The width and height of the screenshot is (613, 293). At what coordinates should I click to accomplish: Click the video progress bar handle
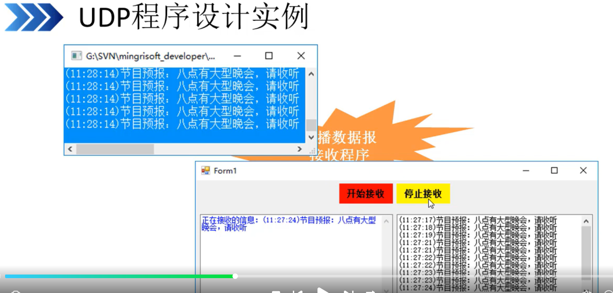tap(235, 276)
